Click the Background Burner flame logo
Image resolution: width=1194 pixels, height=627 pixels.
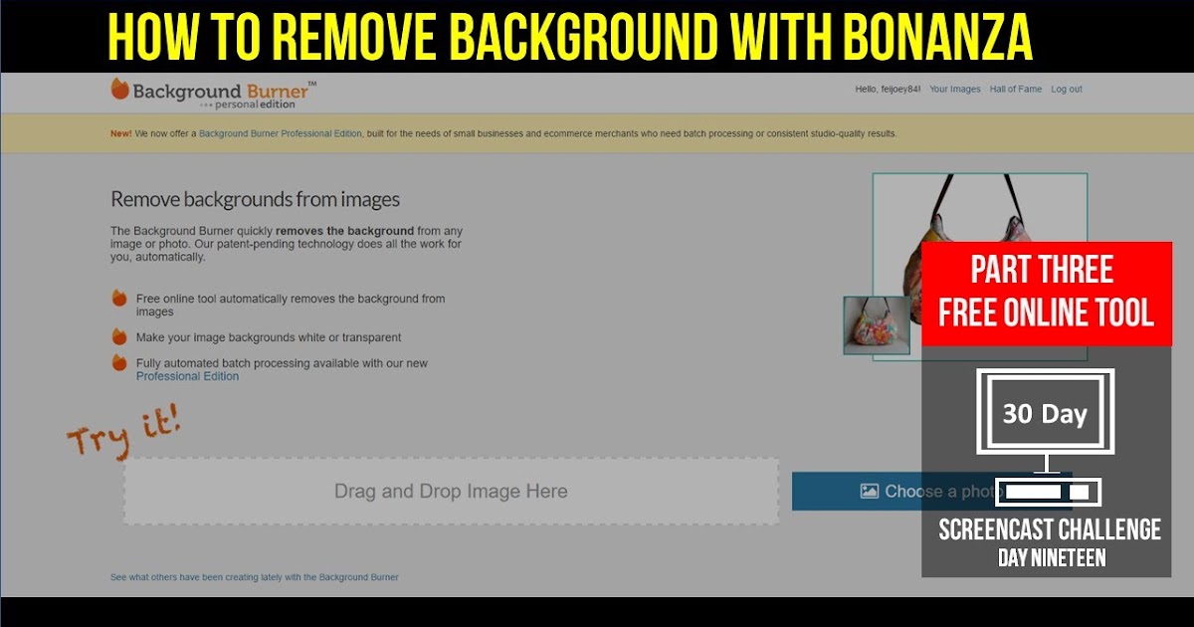pos(120,91)
